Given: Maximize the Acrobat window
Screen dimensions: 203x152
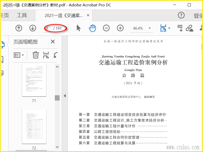Looking at the screenshot, I should (x=189, y=5).
